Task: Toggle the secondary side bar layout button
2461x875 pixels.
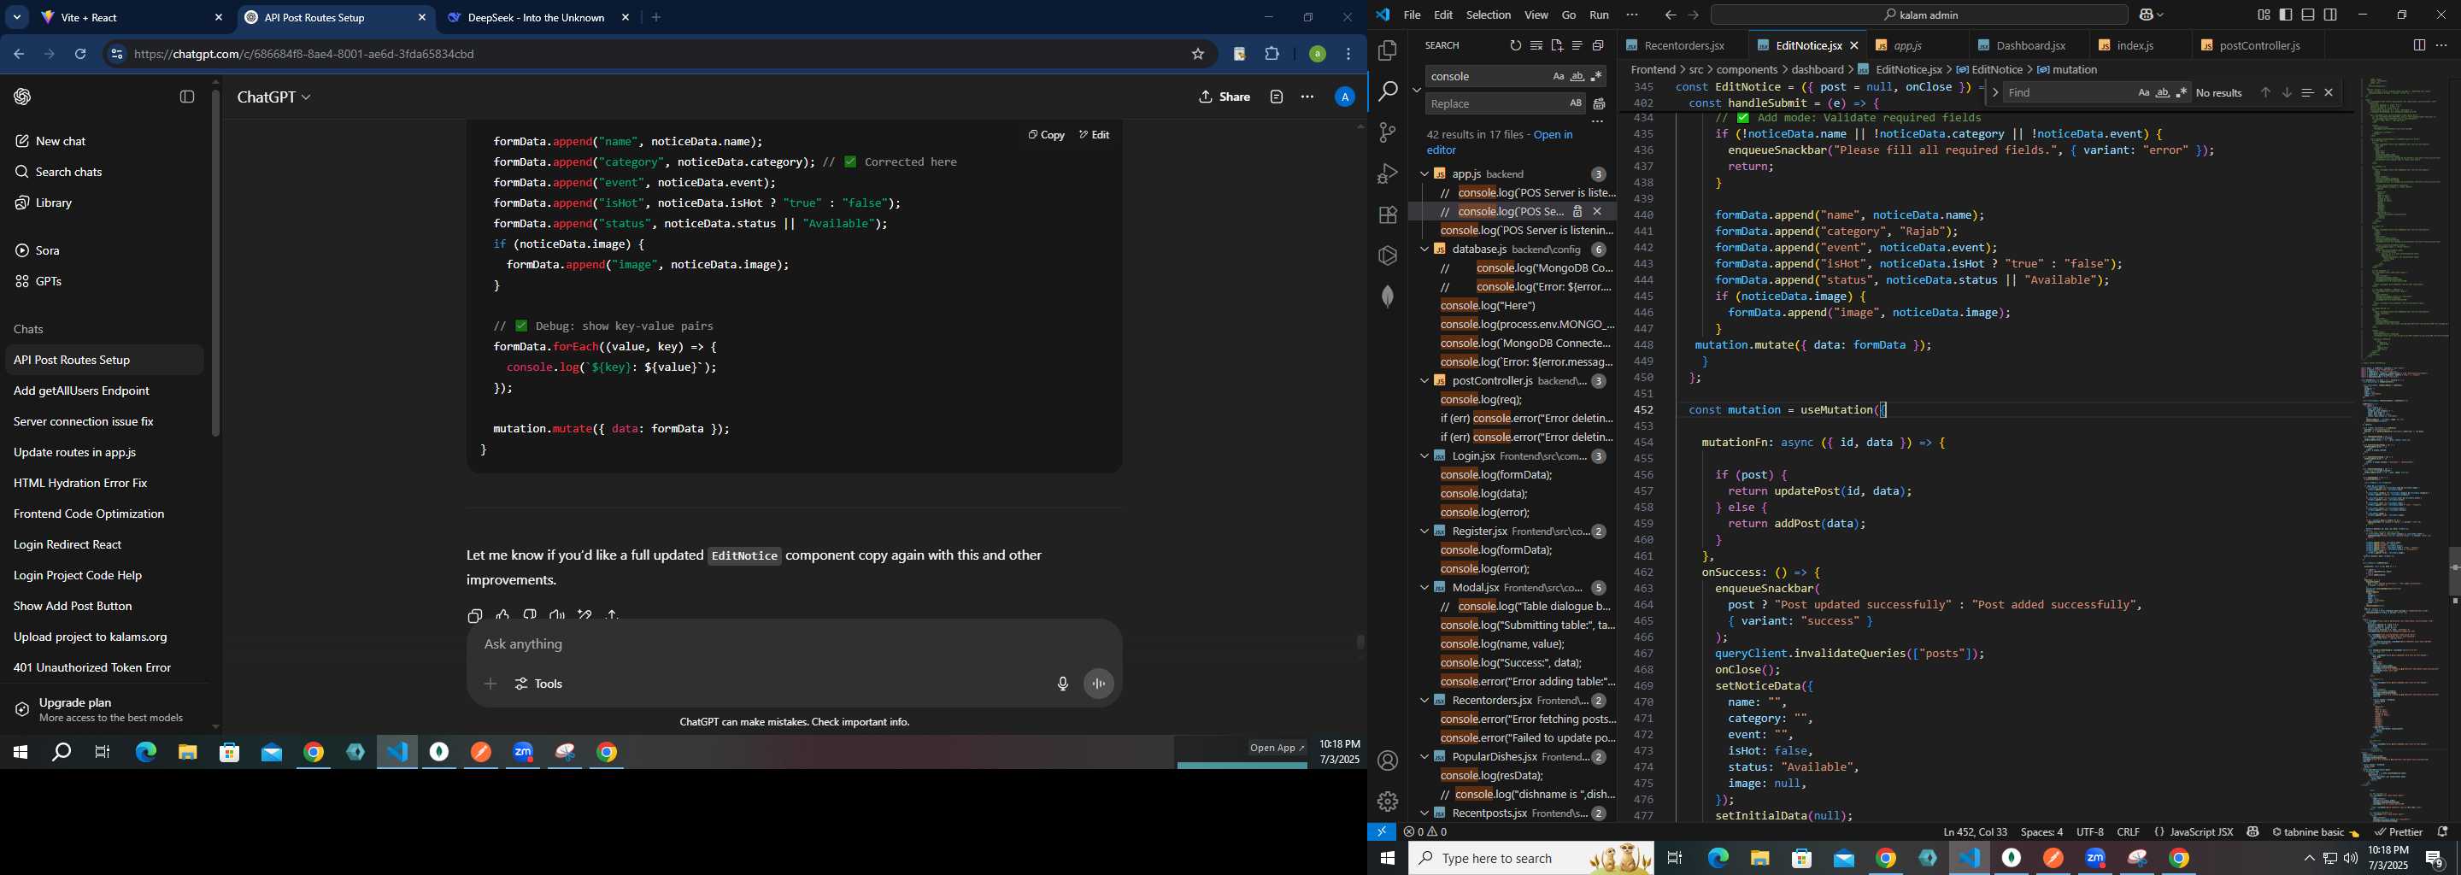Action: point(2331,15)
